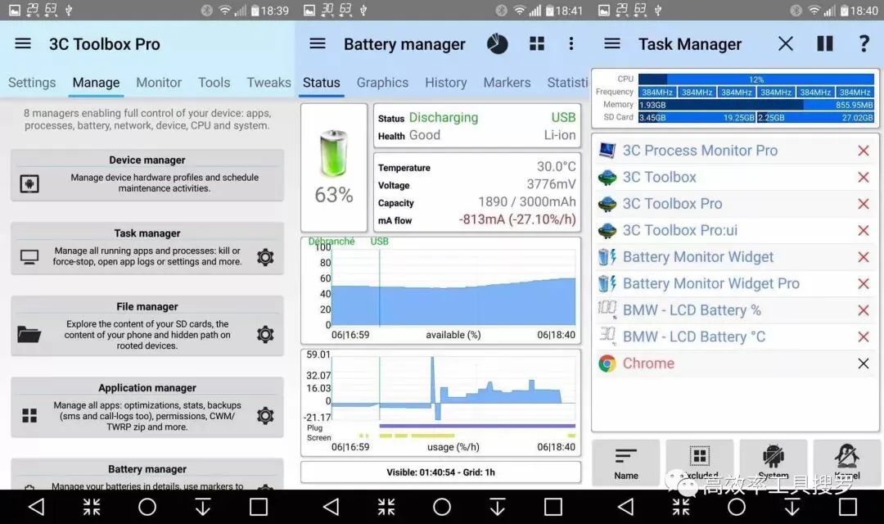Image resolution: width=884 pixels, height=524 pixels.
Task: Switch to the Graphics tab
Action: click(382, 83)
